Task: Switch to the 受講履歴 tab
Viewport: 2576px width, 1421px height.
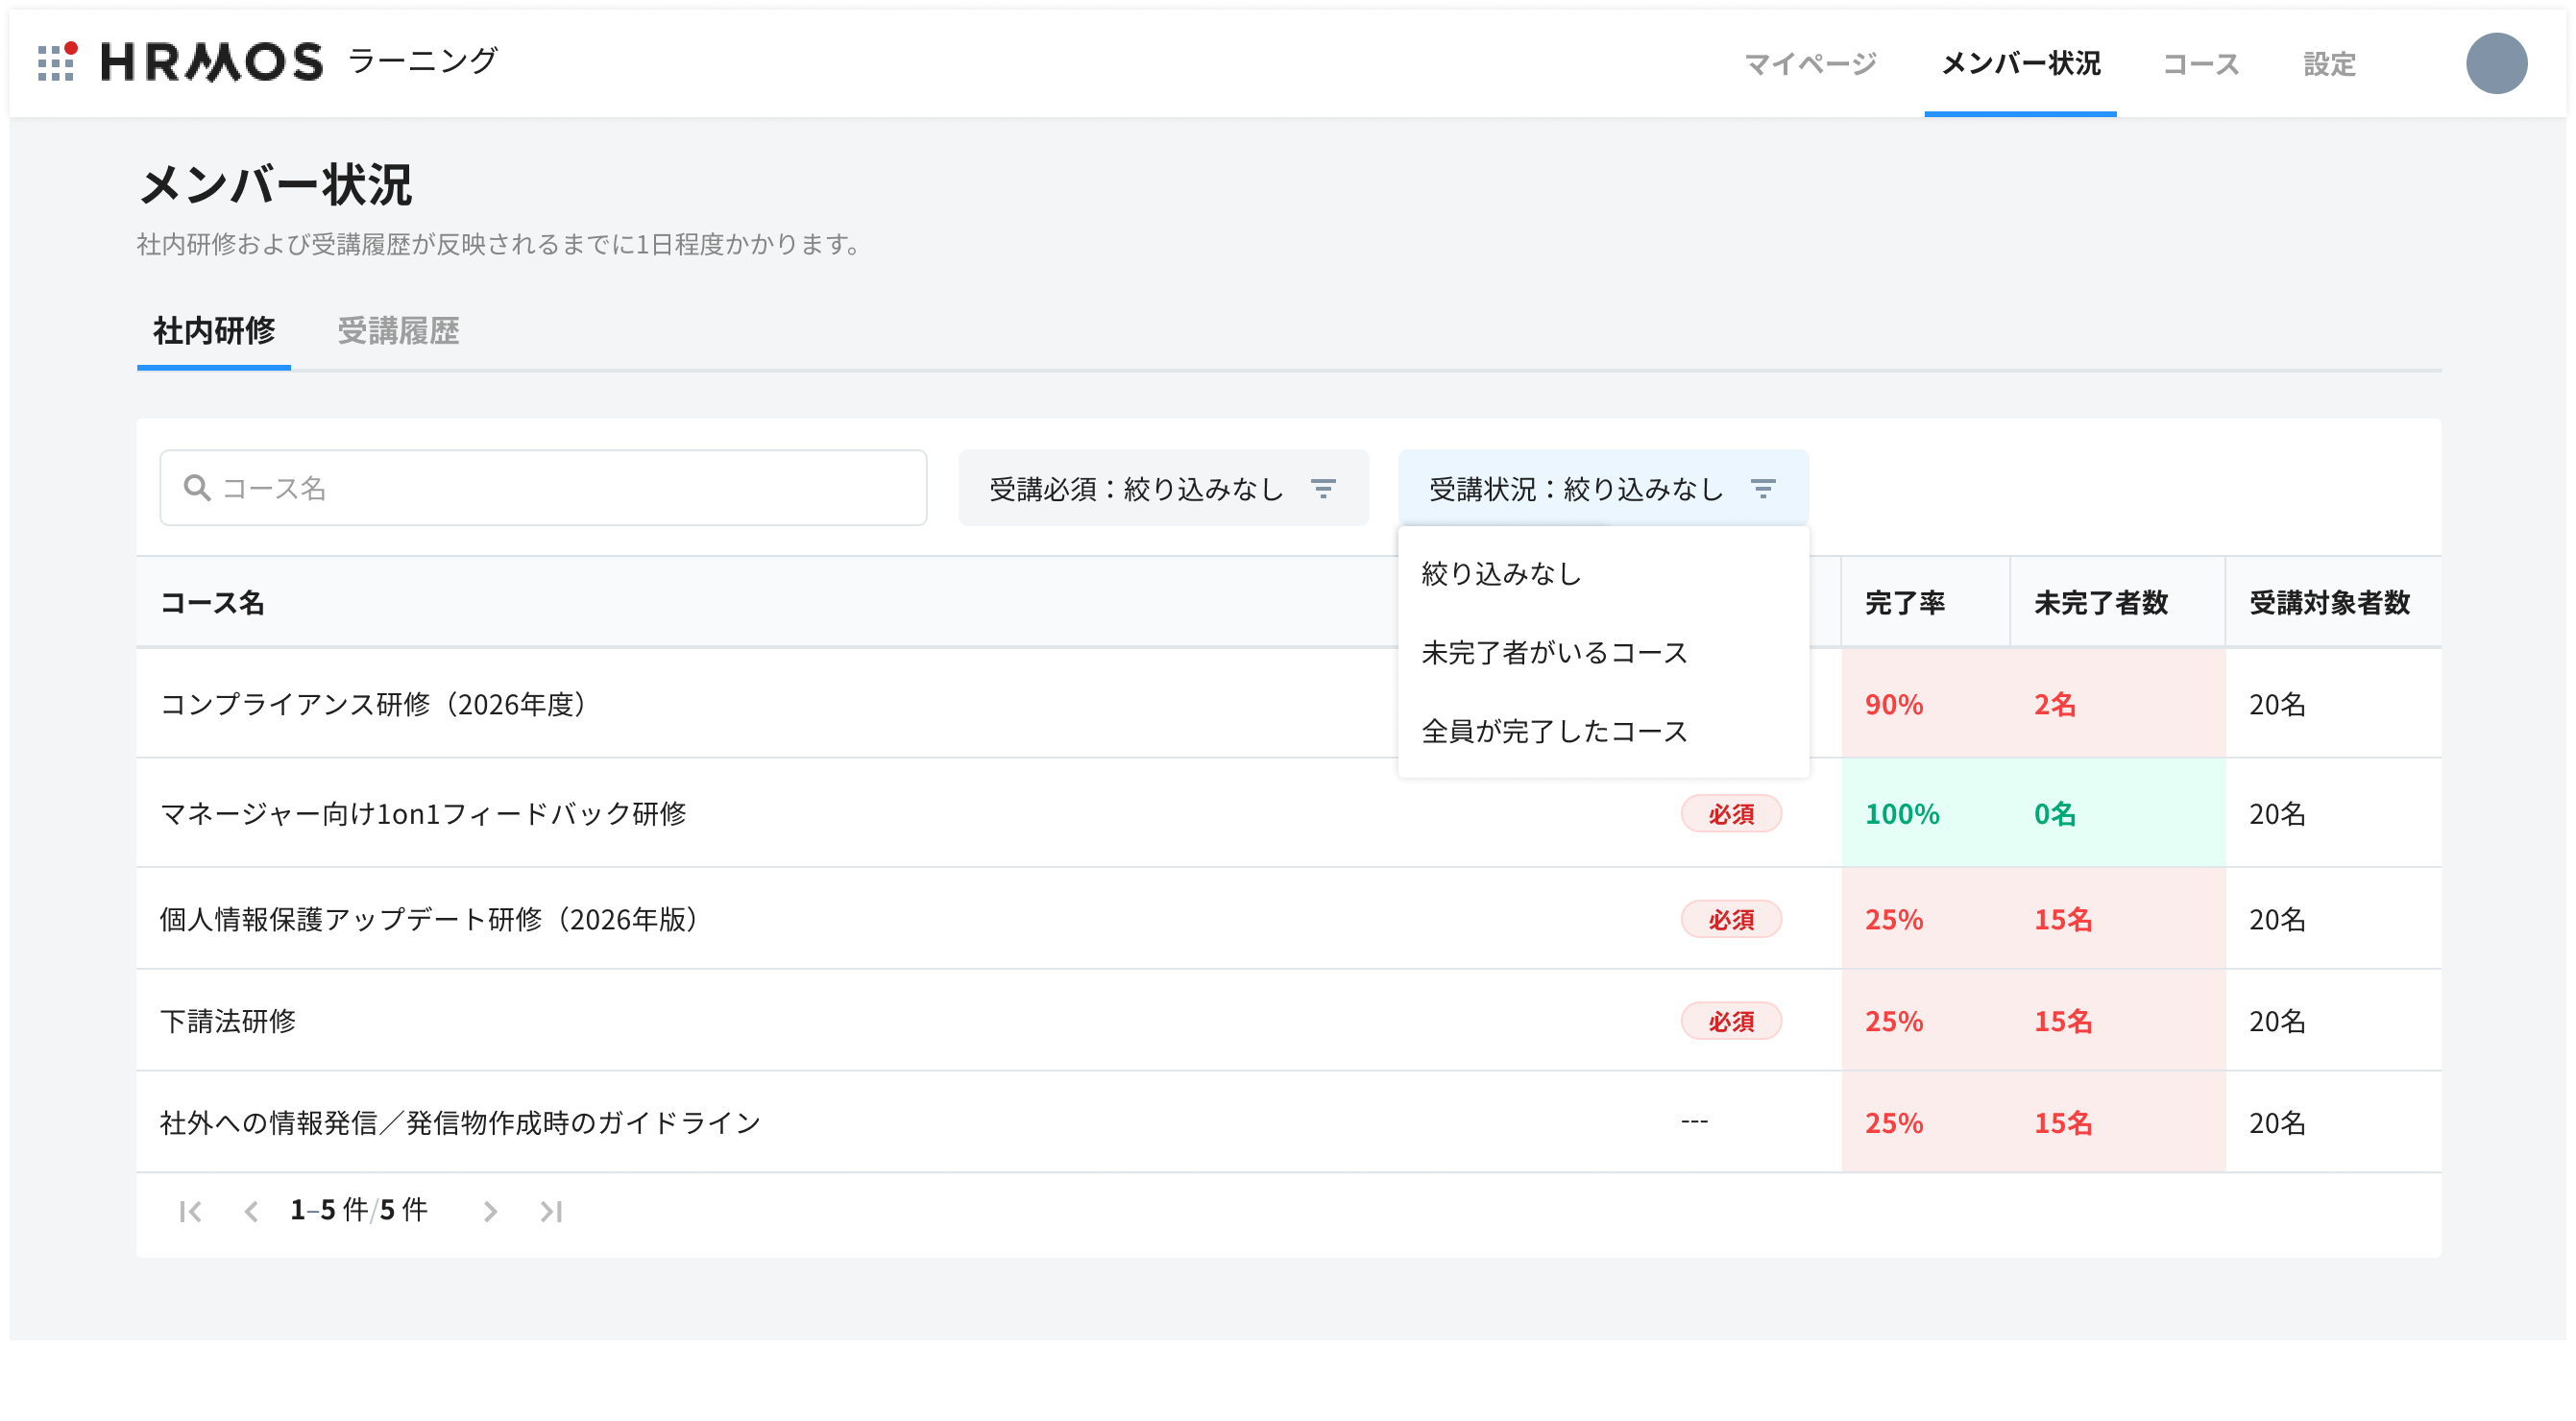Action: [398, 331]
